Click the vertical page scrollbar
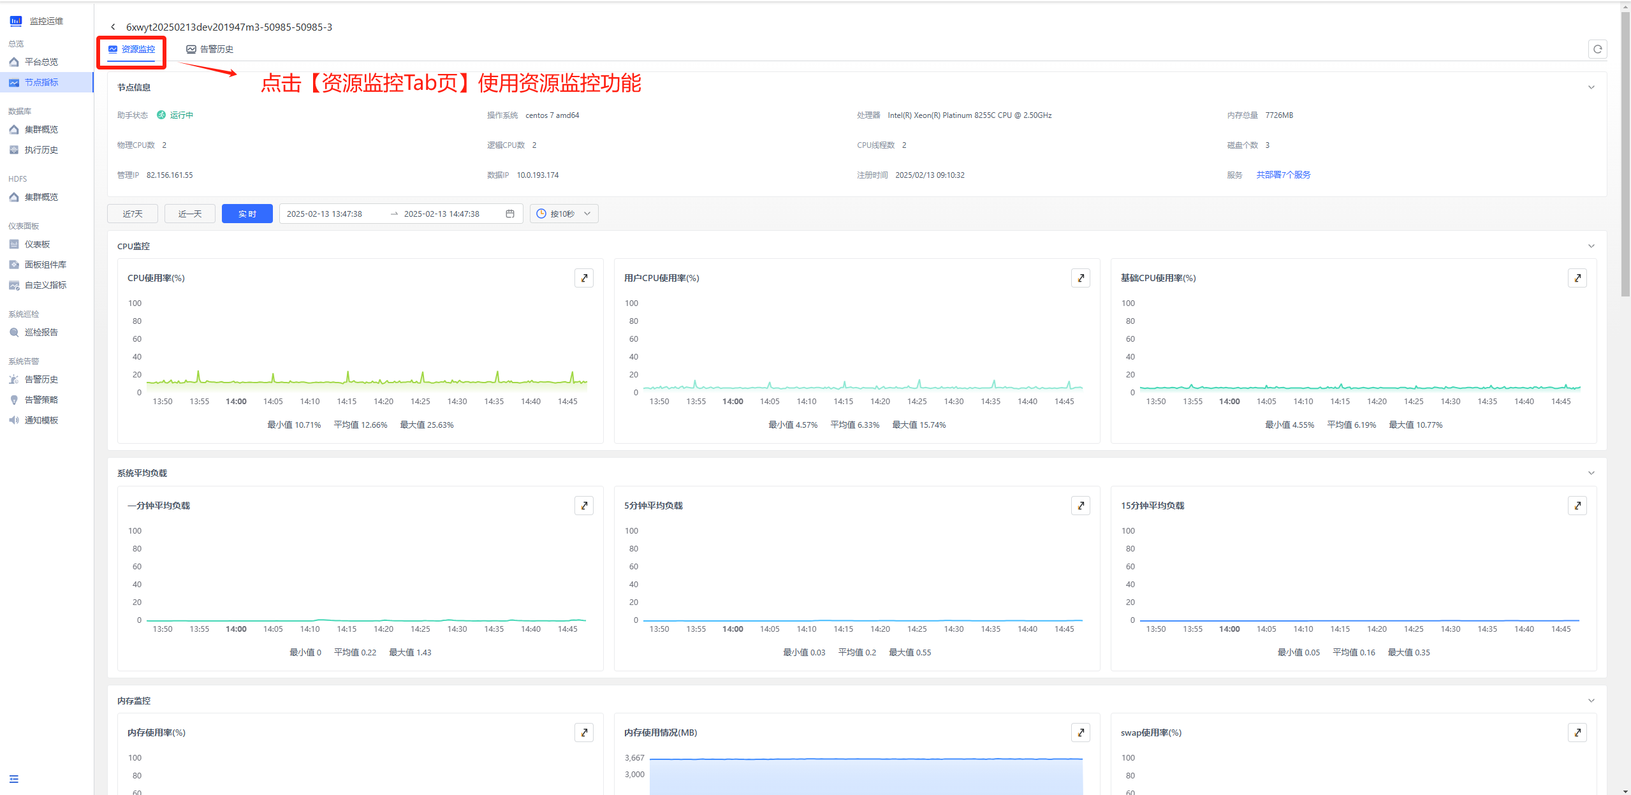Image resolution: width=1631 pixels, height=795 pixels. point(1625,153)
